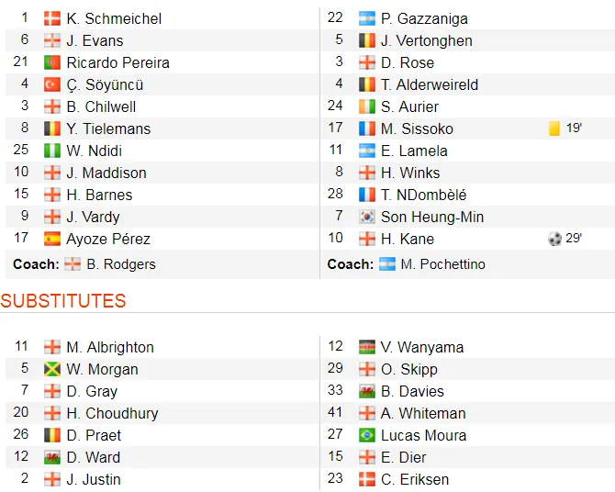Image resolution: width=615 pixels, height=492 pixels.
Task: Click the Ivory Coast flag beside S. Aurier
Action: click(367, 106)
